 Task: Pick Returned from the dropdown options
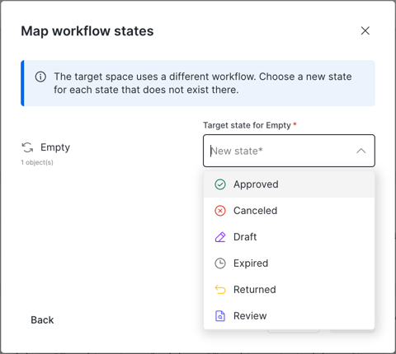(x=289, y=290)
